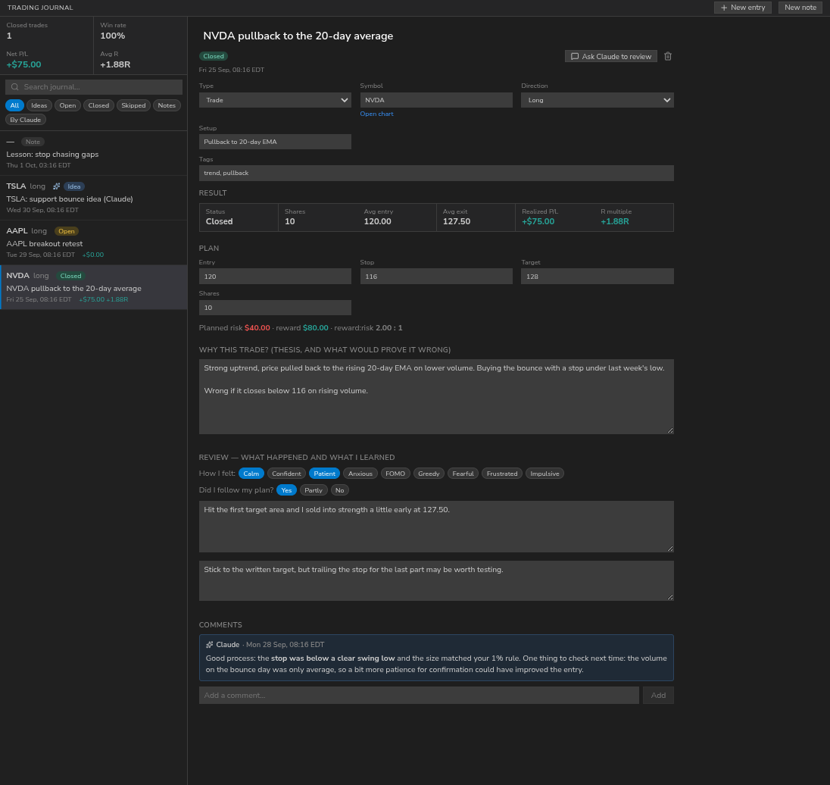The height and width of the screenshot is (785, 830).
Task: Open the note 'Lesson: stop chasing gaps'
Action: [94, 153]
